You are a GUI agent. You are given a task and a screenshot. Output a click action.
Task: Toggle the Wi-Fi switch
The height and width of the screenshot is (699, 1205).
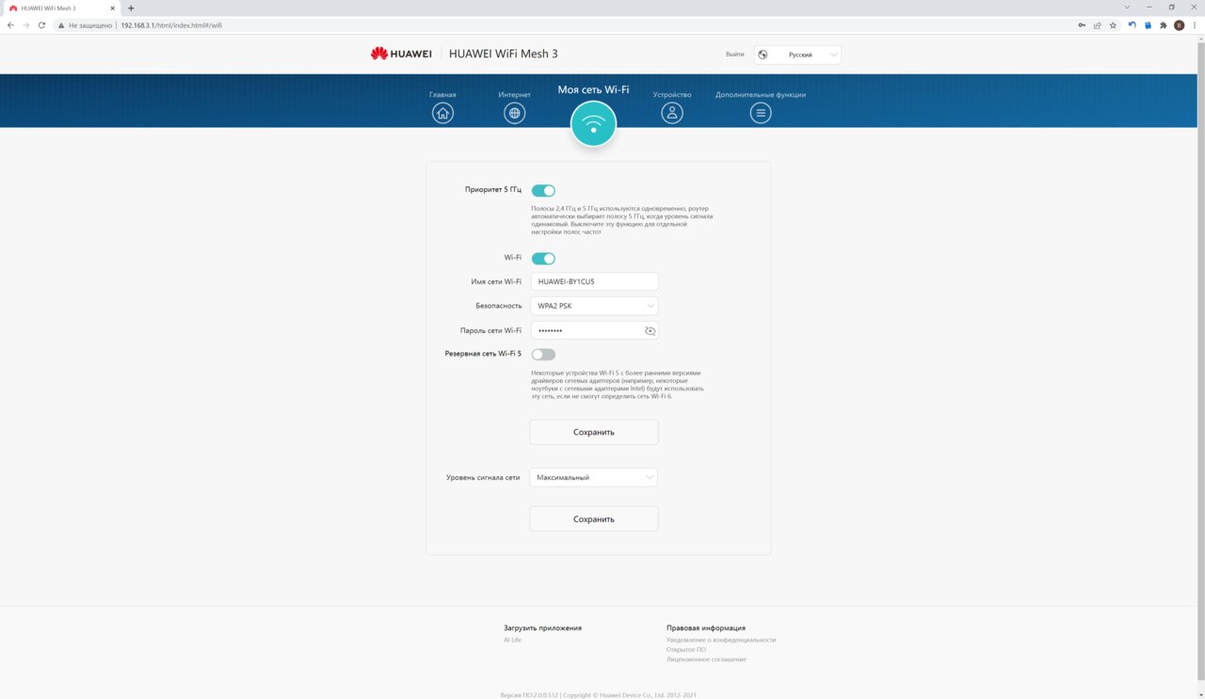tap(543, 259)
